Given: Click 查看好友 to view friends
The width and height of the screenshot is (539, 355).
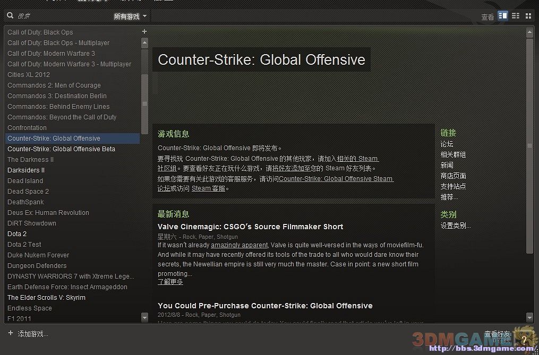Looking at the screenshot, I should [x=497, y=334].
